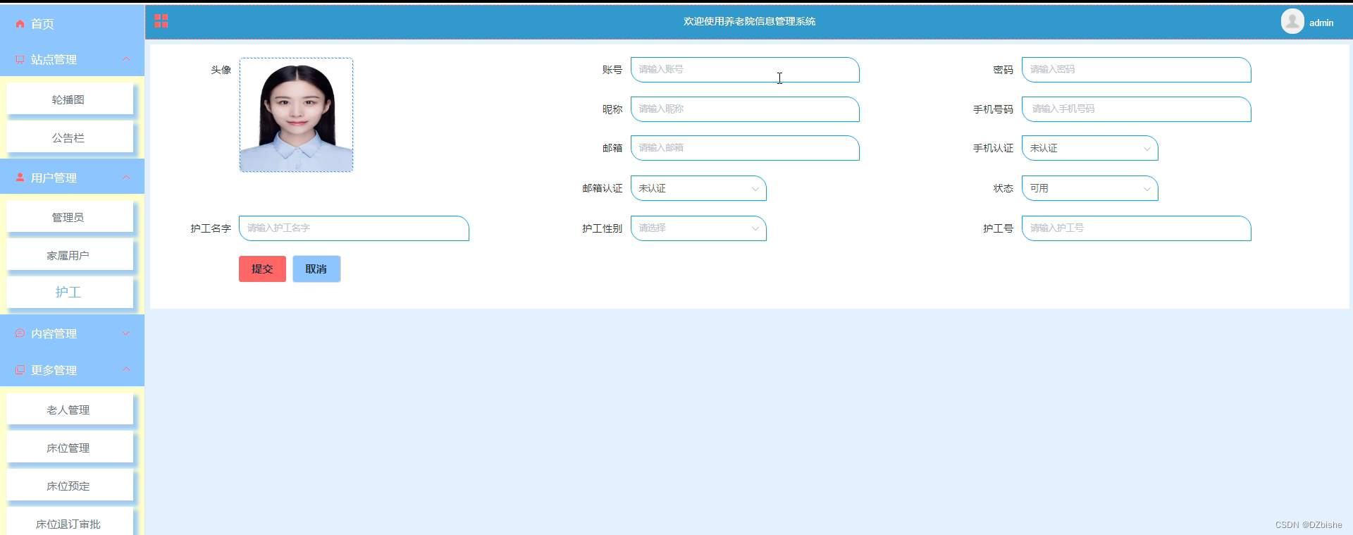Focus the 护工号 input field
The height and width of the screenshot is (535, 1353).
[x=1136, y=228]
